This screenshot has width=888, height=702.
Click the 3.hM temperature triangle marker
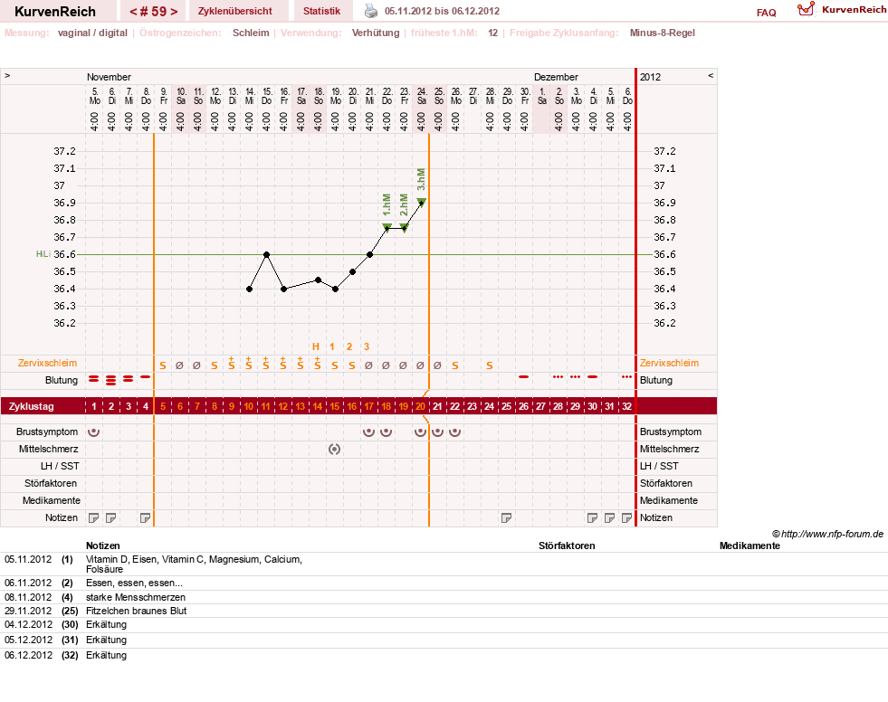pos(421,202)
